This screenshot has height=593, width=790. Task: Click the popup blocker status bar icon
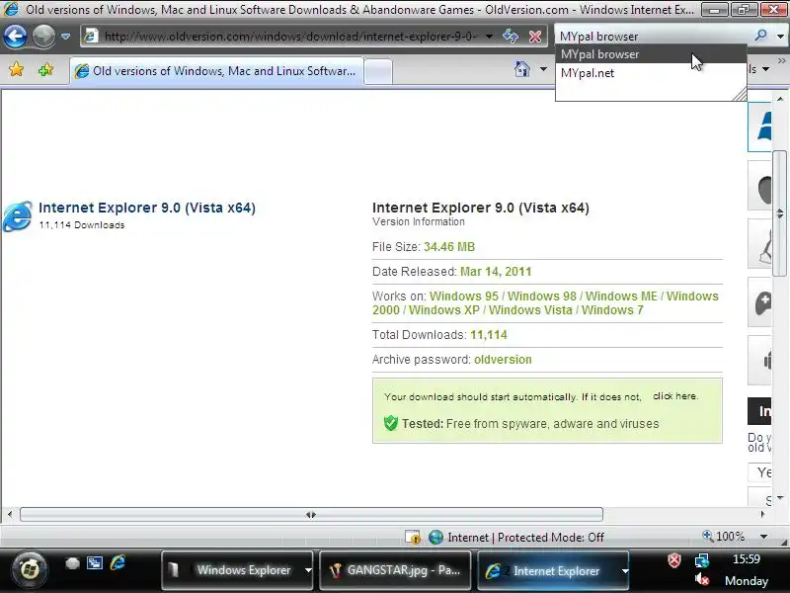pyautogui.click(x=413, y=537)
